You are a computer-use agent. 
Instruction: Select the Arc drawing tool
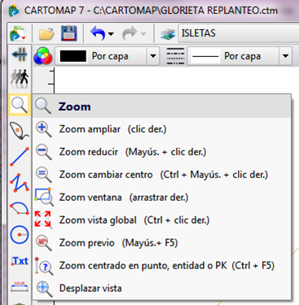tap(20, 208)
